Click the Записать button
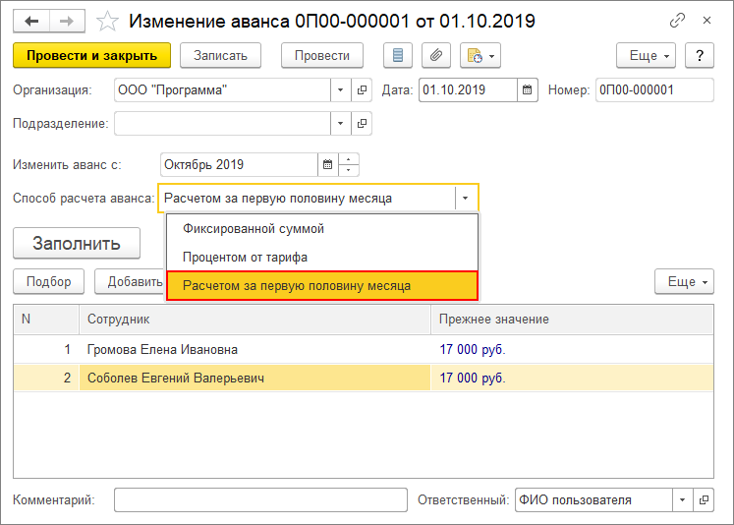Screen dimensions: 734x525 pyautogui.click(x=220, y=56)
